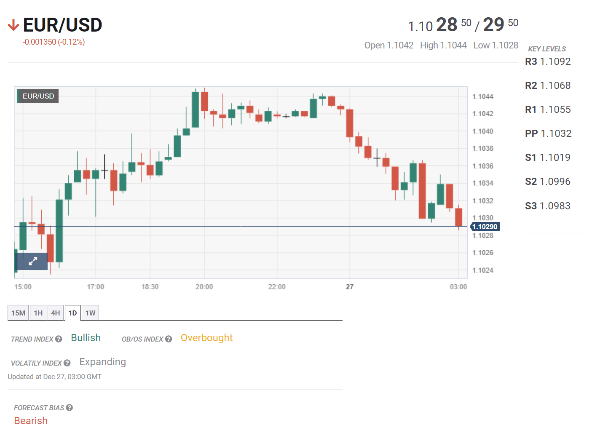Click the Forecast Bias help icon
Screen dimensions: 592x441
[x=70, y=408]
